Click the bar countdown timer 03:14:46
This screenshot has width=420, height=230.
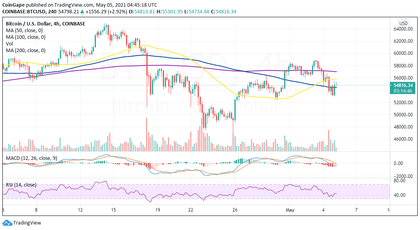[403, 91]
